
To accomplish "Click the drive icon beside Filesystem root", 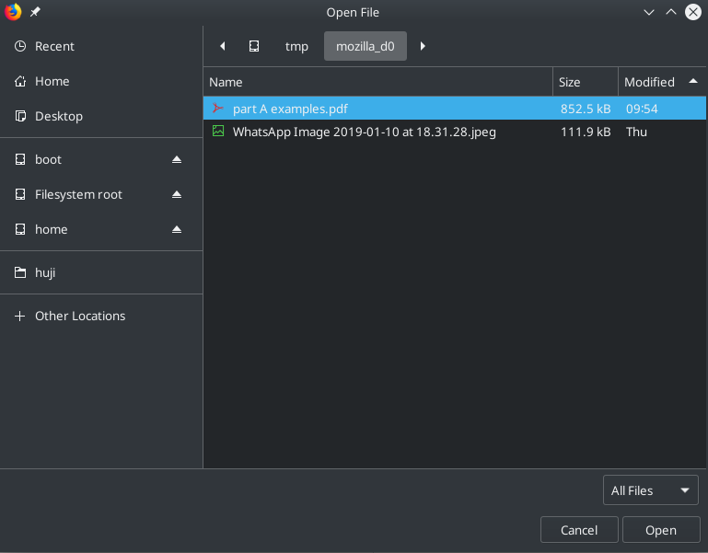I will (x=20, y=194).
